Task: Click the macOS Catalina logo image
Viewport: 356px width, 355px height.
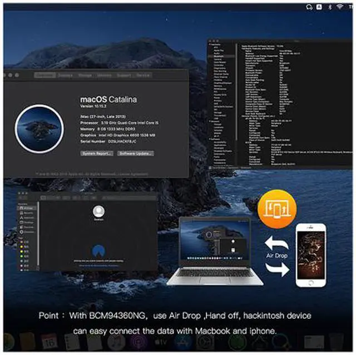Action: [x=39, y=129]
